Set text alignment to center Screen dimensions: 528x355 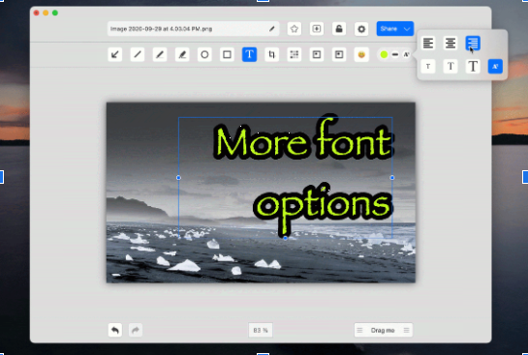pyautogui.click(x=450, y=43)
